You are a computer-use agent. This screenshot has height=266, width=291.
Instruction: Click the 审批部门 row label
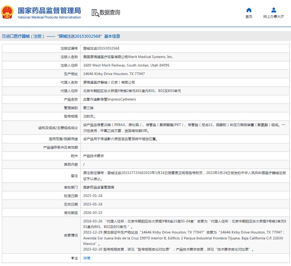(x=71, y=187)
